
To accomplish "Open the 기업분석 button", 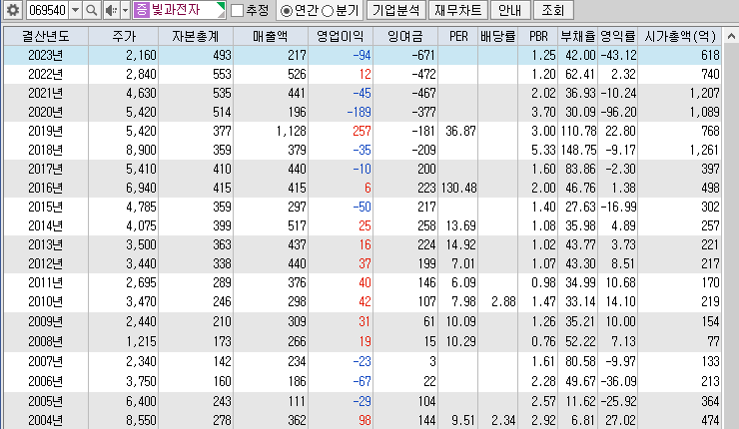I will 395,10.
